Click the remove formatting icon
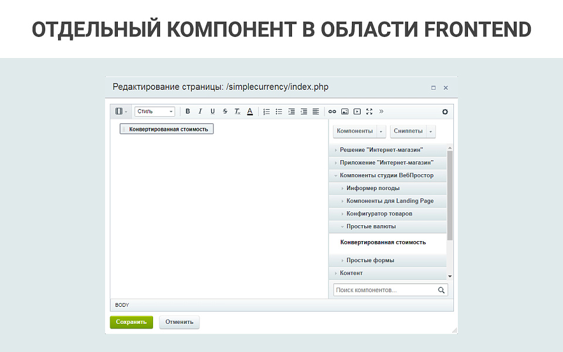This screenshot has width=563, height=352. [x=237, y=111]
